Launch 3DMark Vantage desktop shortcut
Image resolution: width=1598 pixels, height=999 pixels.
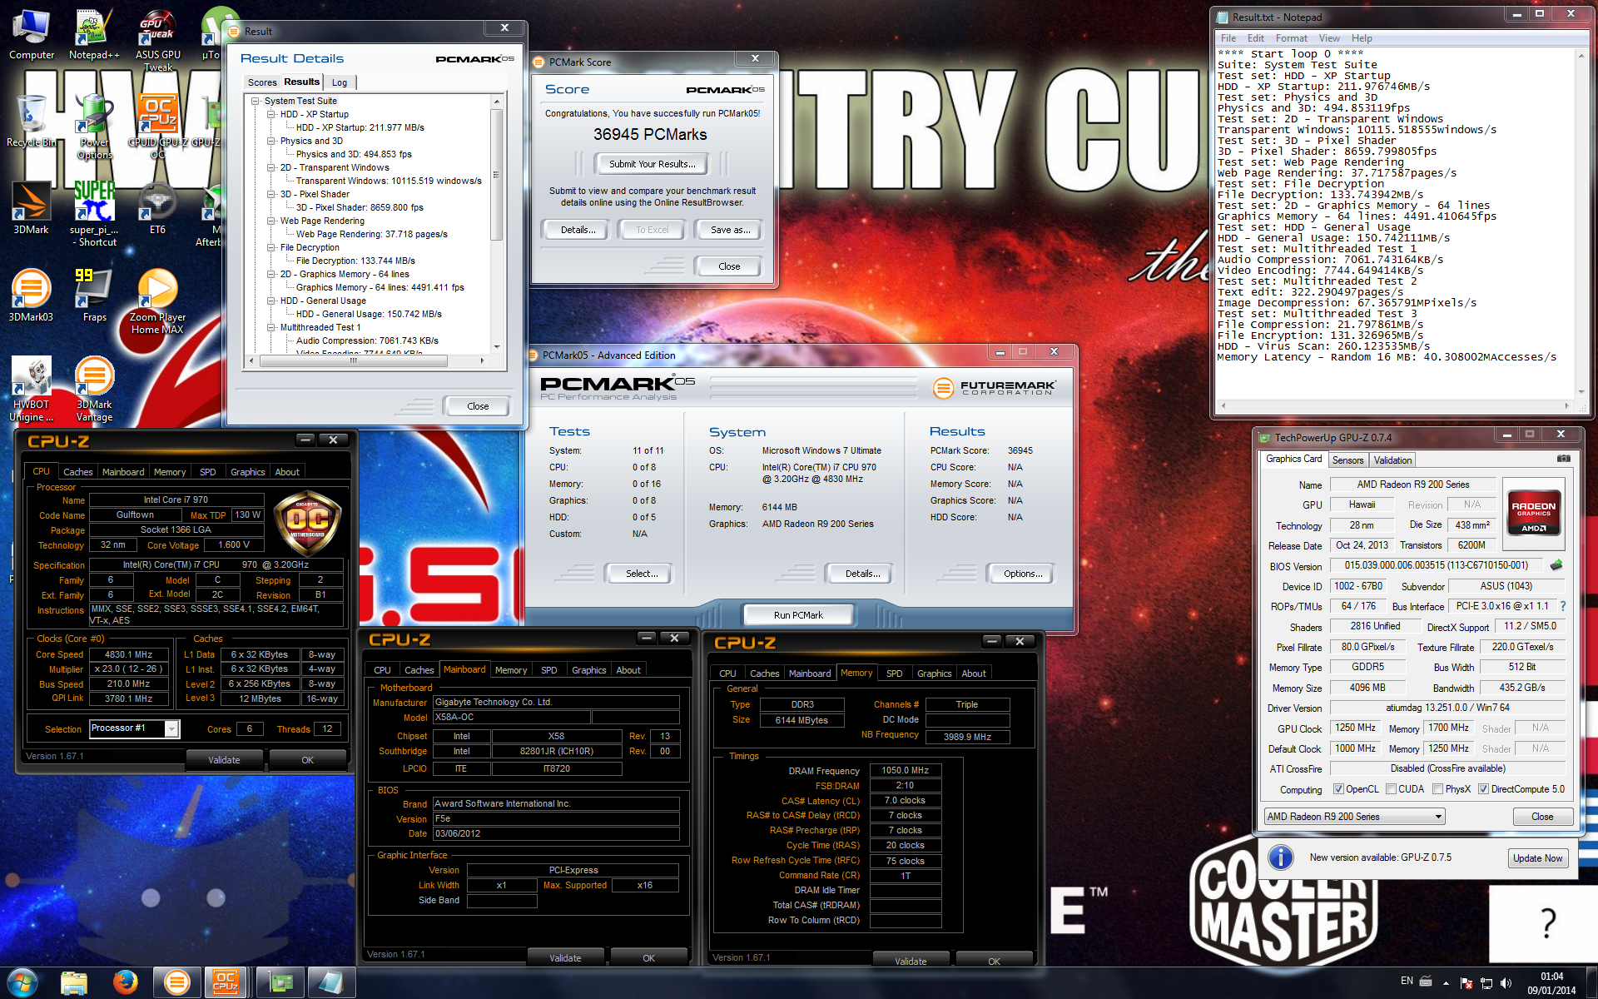94,389
